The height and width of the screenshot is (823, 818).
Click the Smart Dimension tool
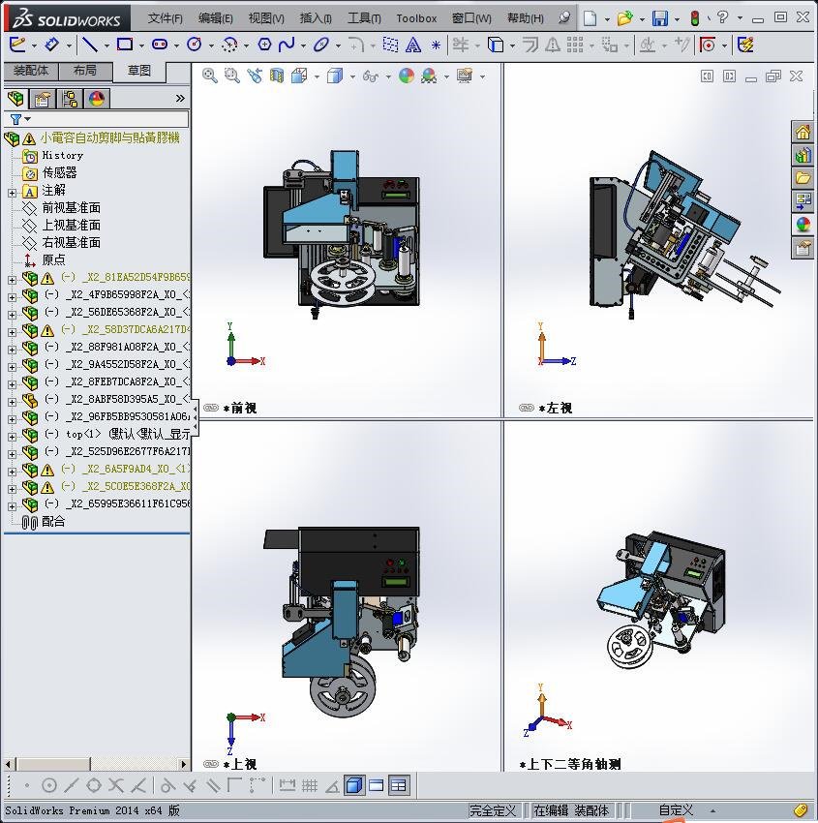[51, 45]
